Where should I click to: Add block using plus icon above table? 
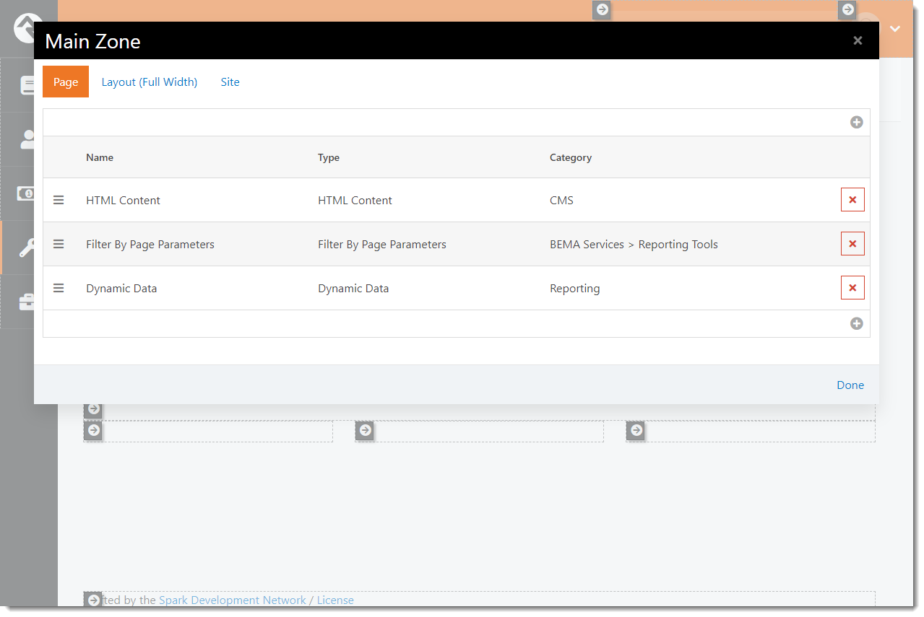pos(856,123)
